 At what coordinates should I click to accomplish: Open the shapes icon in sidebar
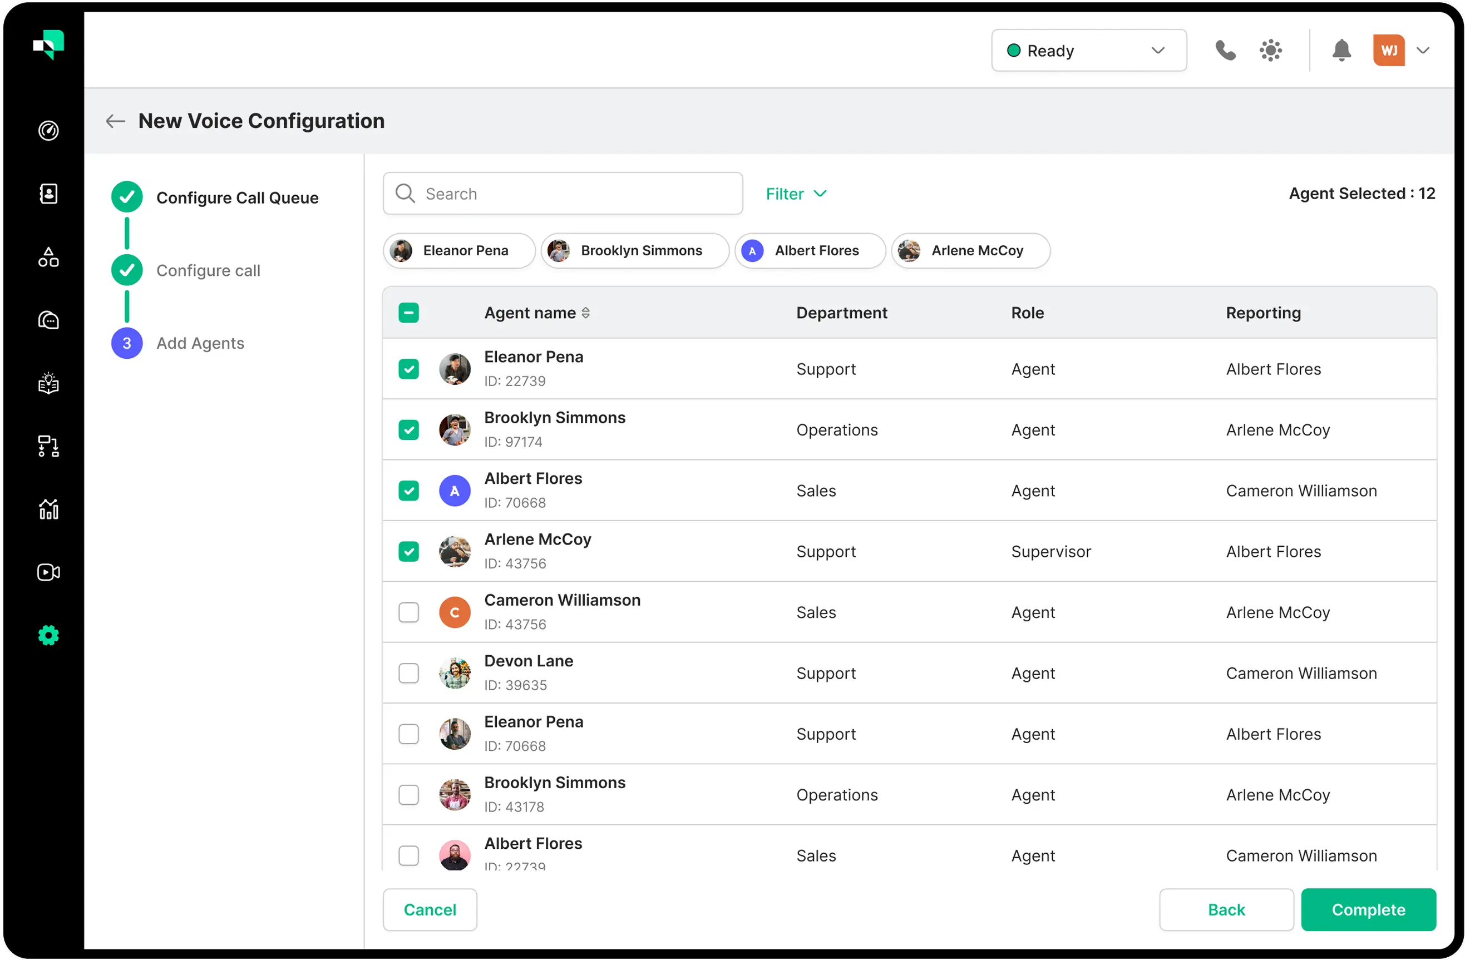(48, 256)
